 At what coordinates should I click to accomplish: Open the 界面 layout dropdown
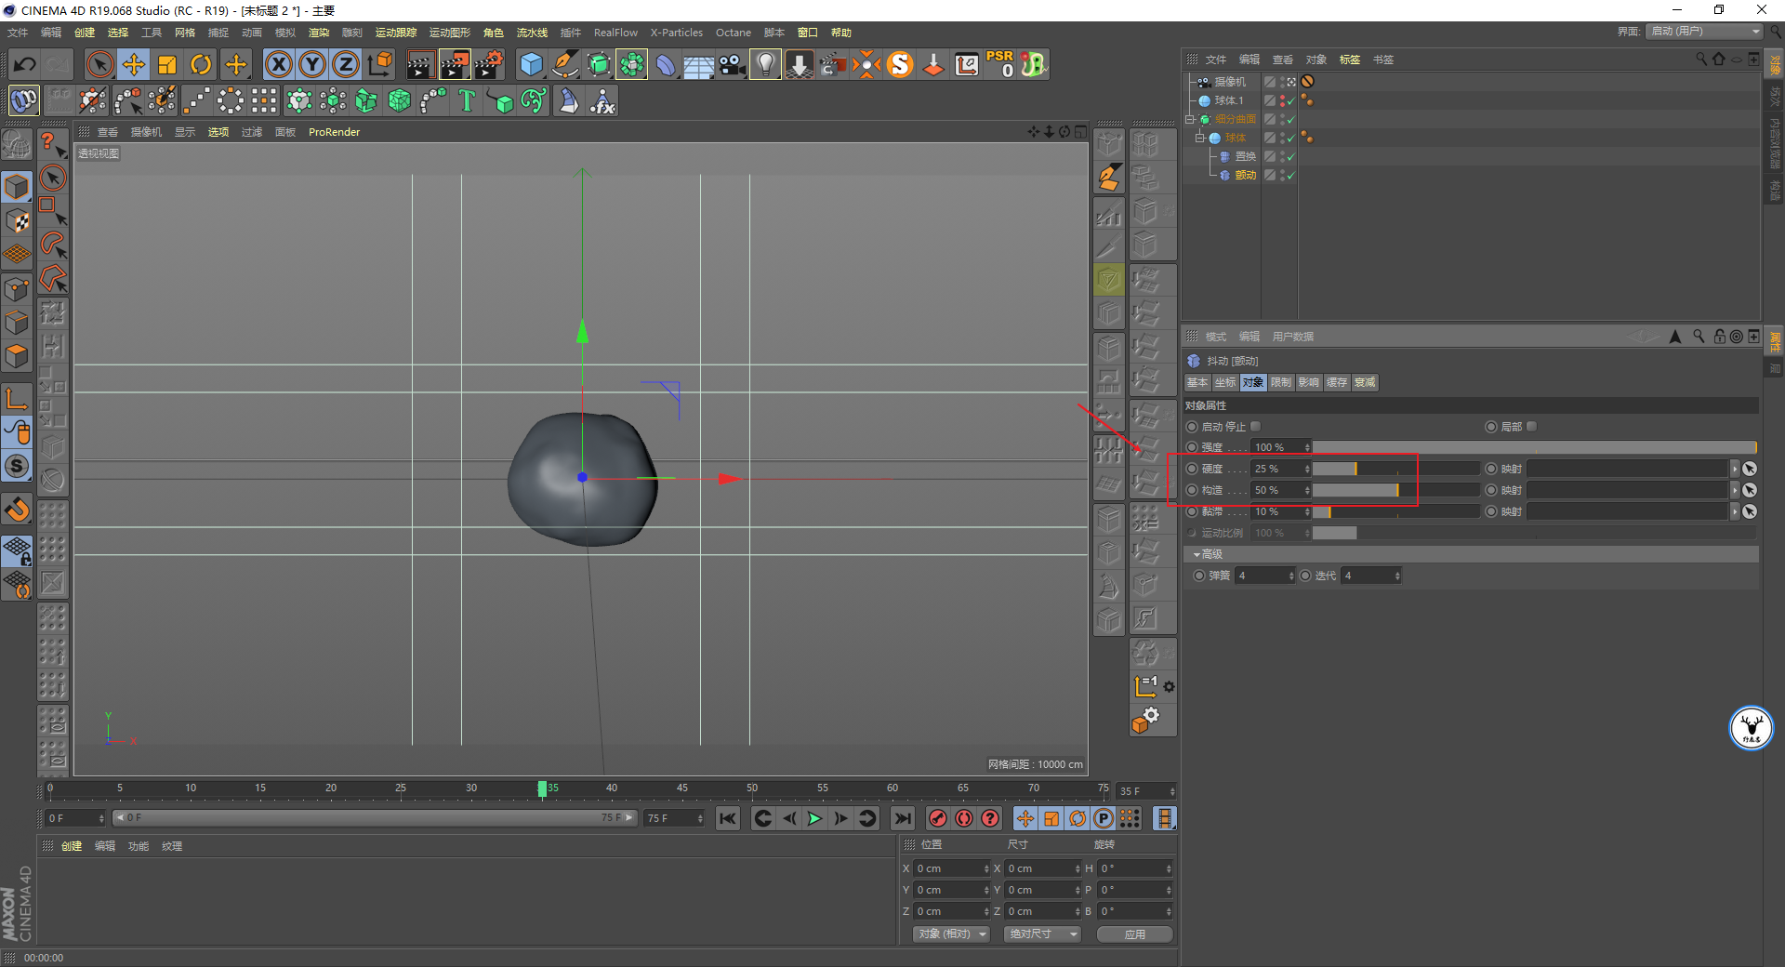[x=1704, y=32]
